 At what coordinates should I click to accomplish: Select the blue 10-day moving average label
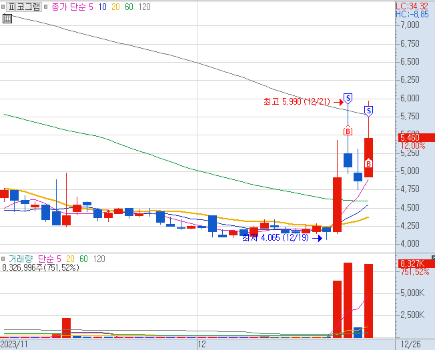(102, 7)
